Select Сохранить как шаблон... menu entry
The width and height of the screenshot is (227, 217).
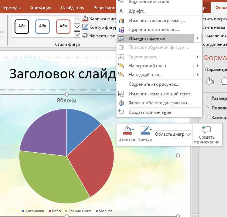pyautogui.click(x=153, y=30)
